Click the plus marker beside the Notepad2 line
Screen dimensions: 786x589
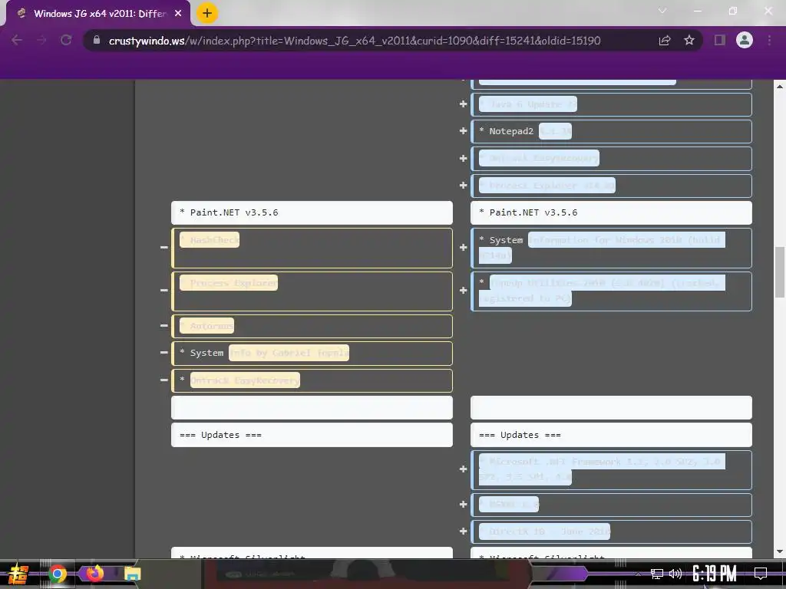click(463, 131)
